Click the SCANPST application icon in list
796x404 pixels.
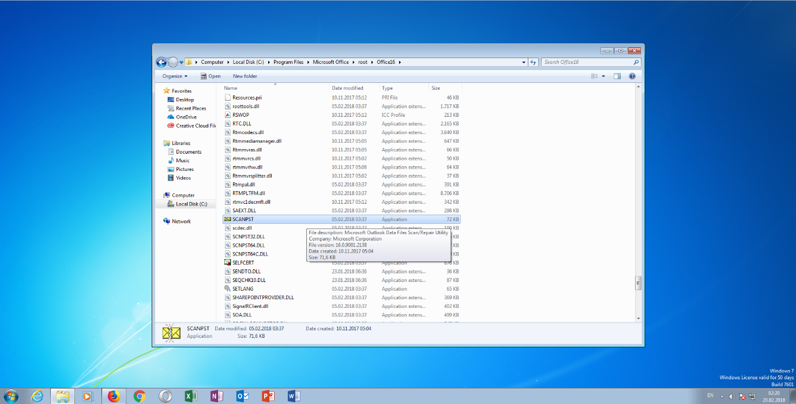(227, 219)
